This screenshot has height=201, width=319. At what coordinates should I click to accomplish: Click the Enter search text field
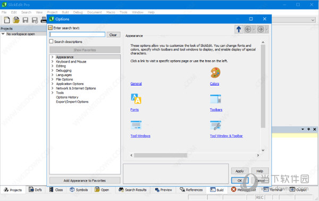[x=77, y=35]
